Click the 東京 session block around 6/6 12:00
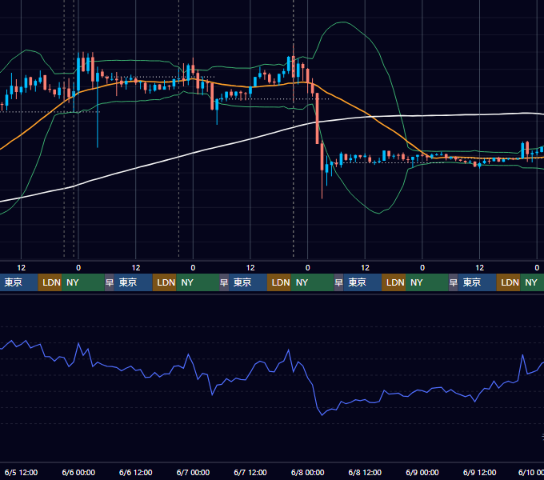This screenshot has width=544, height=480. click(x=134, y=282)
